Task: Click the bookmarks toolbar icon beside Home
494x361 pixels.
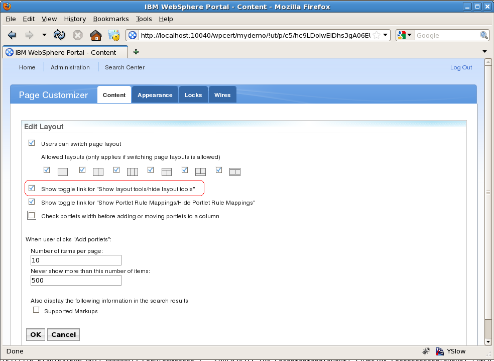Action: point(114,35)
